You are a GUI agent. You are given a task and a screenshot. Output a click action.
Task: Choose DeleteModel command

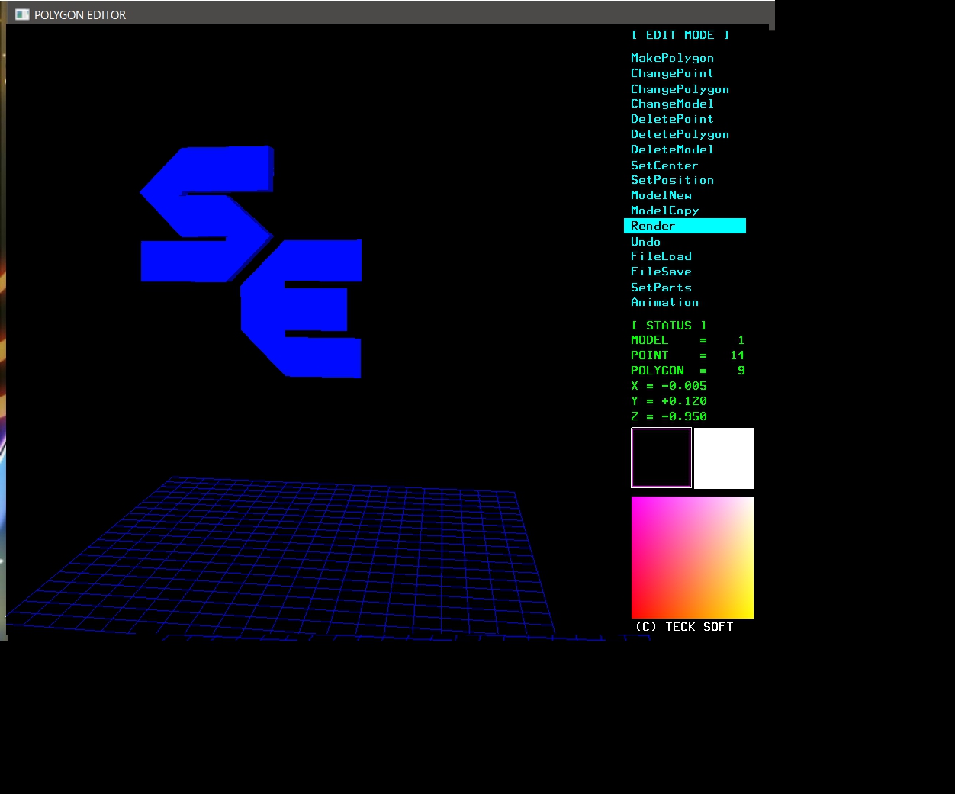click(672, 149)
